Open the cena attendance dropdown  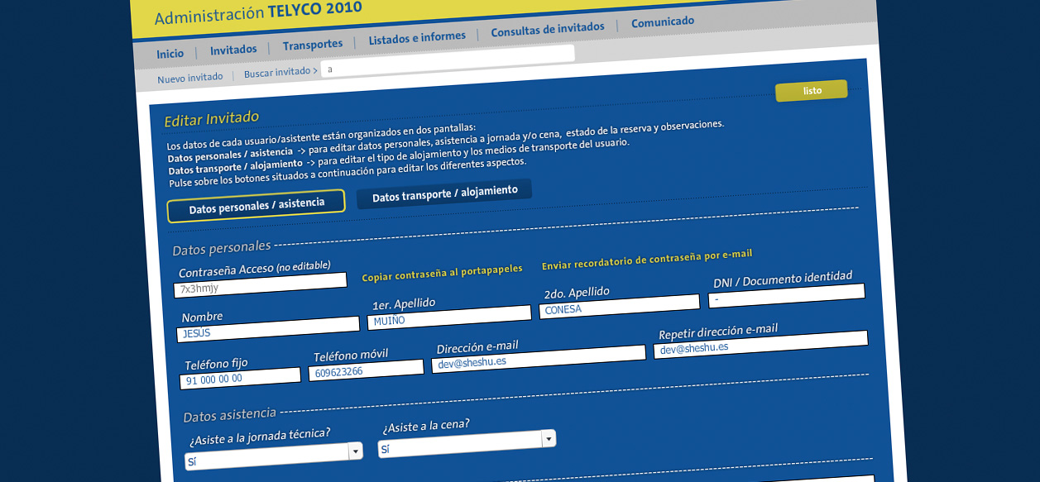(x=467, y=444)
